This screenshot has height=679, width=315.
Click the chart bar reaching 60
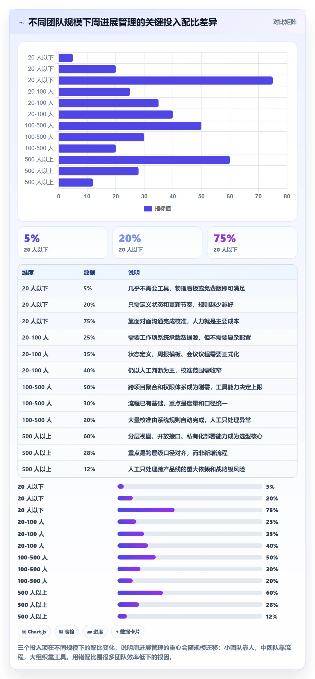pyautogui.click(x=144, y=160)
